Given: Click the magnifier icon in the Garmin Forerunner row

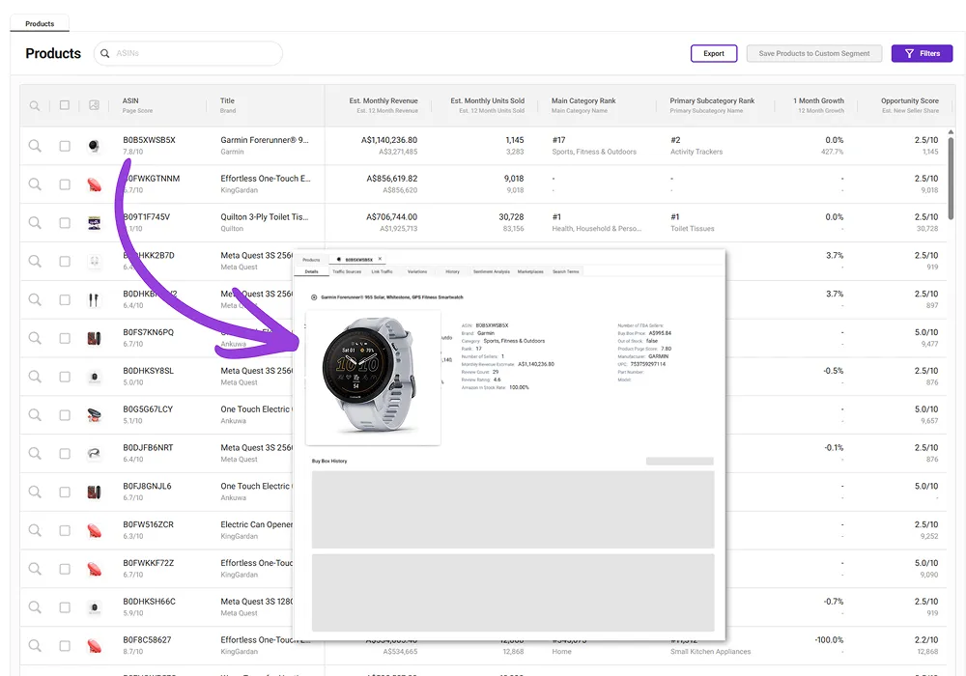Looking at the screenshot, I should tap(35, 146).
